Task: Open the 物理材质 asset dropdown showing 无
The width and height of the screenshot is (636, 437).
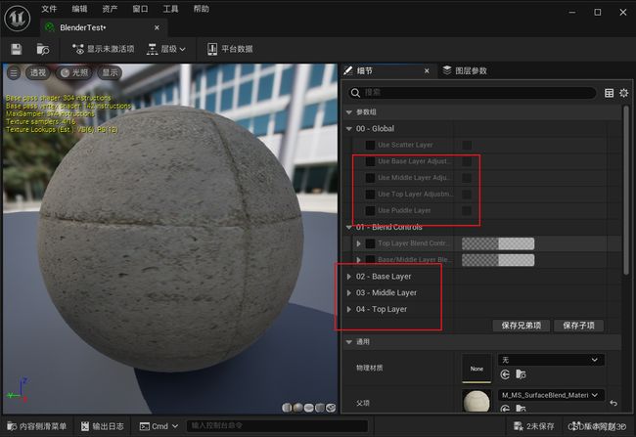Action: point(551,360)
